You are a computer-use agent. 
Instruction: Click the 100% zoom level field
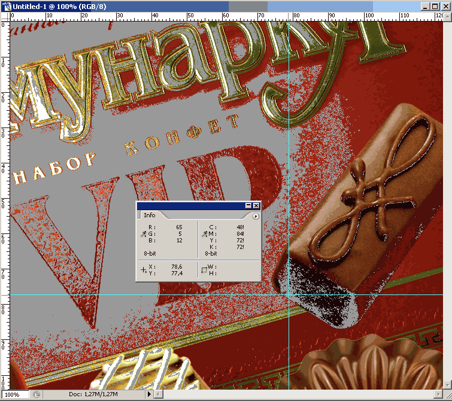click(15, 394)
